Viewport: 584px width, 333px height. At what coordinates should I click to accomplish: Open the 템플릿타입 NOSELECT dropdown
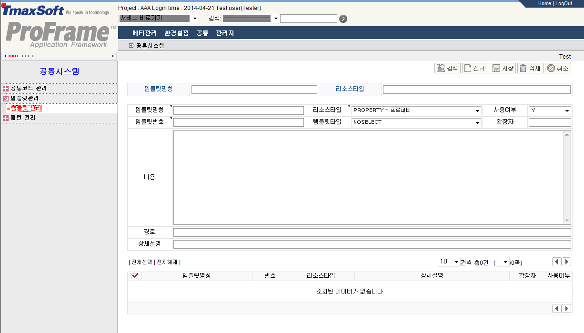click(477, 122)
